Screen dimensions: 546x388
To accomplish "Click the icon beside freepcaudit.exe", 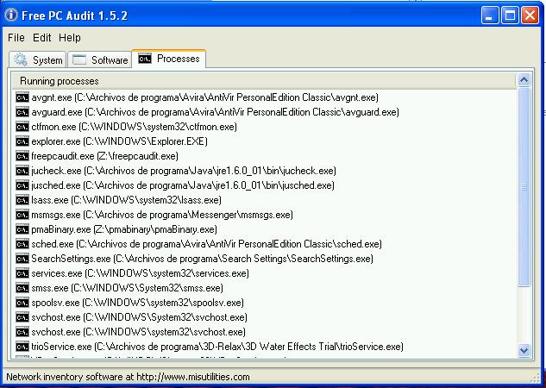I will 22,156.
